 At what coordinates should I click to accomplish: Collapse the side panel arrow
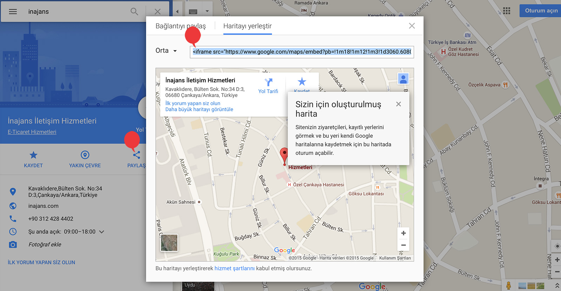coord(177,12)
